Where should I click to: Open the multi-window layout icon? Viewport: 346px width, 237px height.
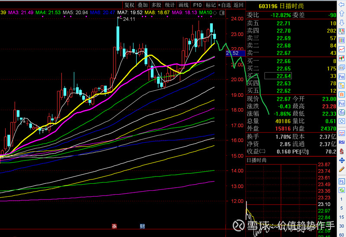coord(342,67)
